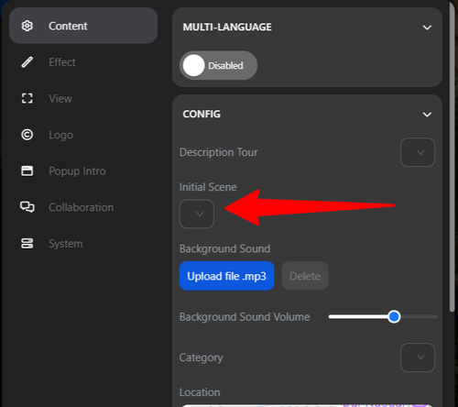
Task: Click the System server icon
Action: coord(27,244)
